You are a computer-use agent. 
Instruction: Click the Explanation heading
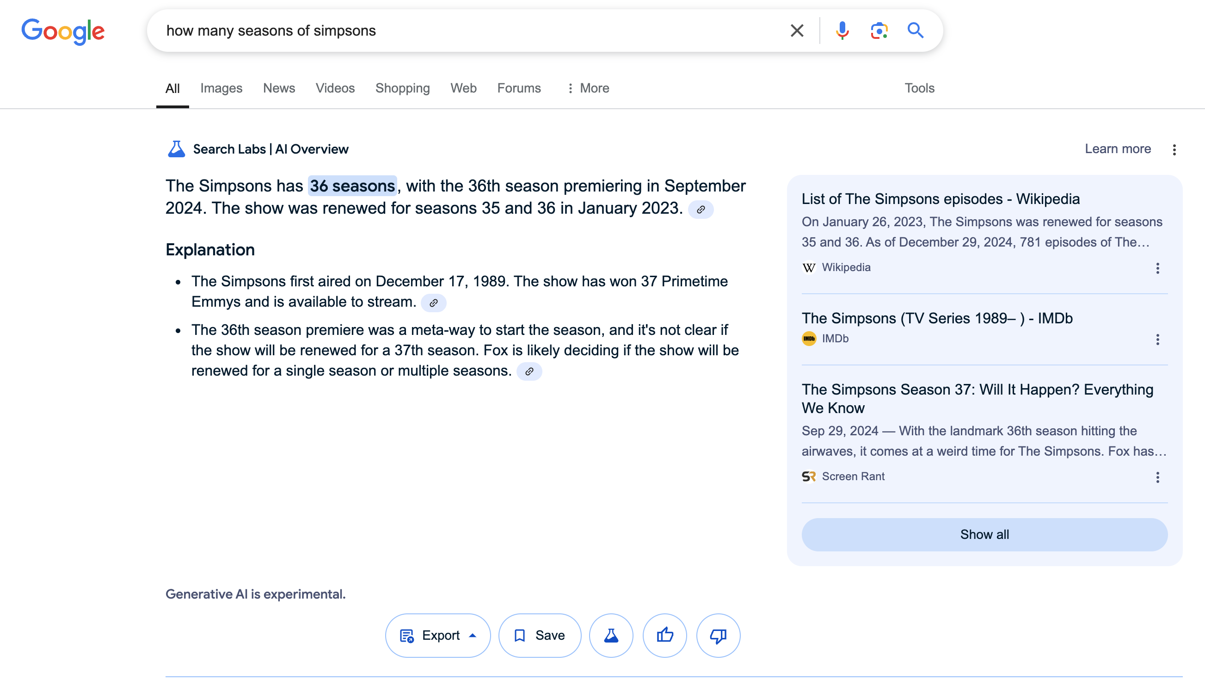(x=210, y=250)
